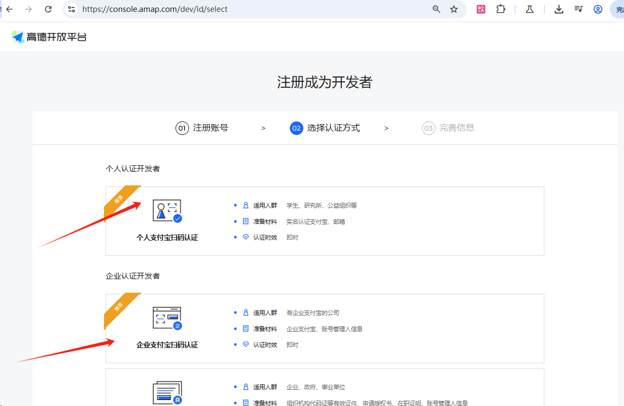The image size is (624, 406).
Task: Click the enterprise Alipay scan card icon
Action: coord(167,318)
